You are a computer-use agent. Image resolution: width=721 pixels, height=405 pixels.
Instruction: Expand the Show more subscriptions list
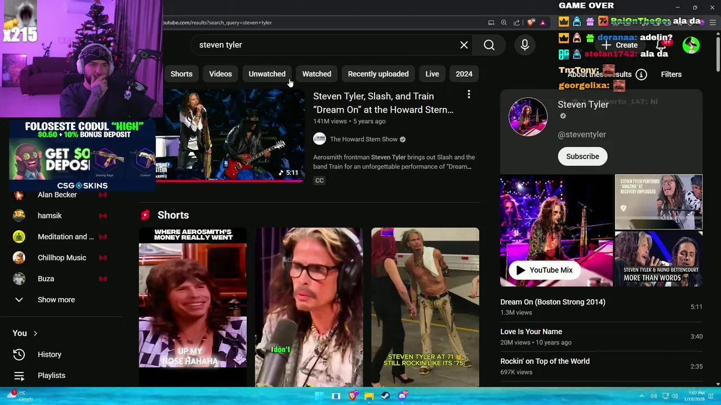tap(56, 300)
